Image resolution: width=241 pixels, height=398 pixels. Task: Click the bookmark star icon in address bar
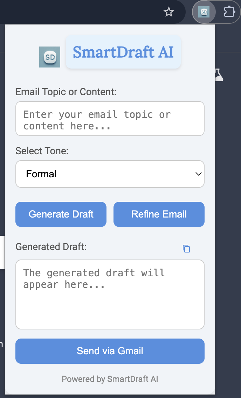pos(168,12)
